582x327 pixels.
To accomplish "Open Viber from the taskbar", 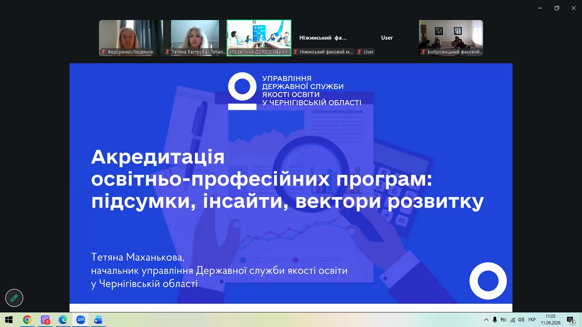I will tap(45, 320).
